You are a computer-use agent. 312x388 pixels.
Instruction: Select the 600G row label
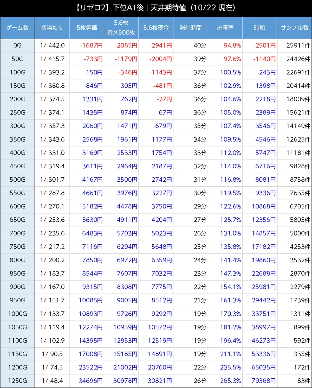(17, 206)
